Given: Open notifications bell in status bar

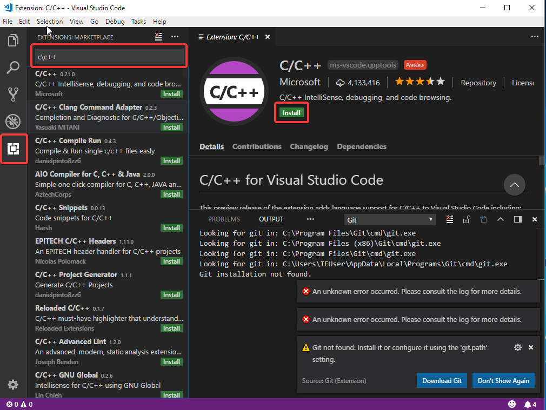Looking at the screenshot, I should [530, 404].
